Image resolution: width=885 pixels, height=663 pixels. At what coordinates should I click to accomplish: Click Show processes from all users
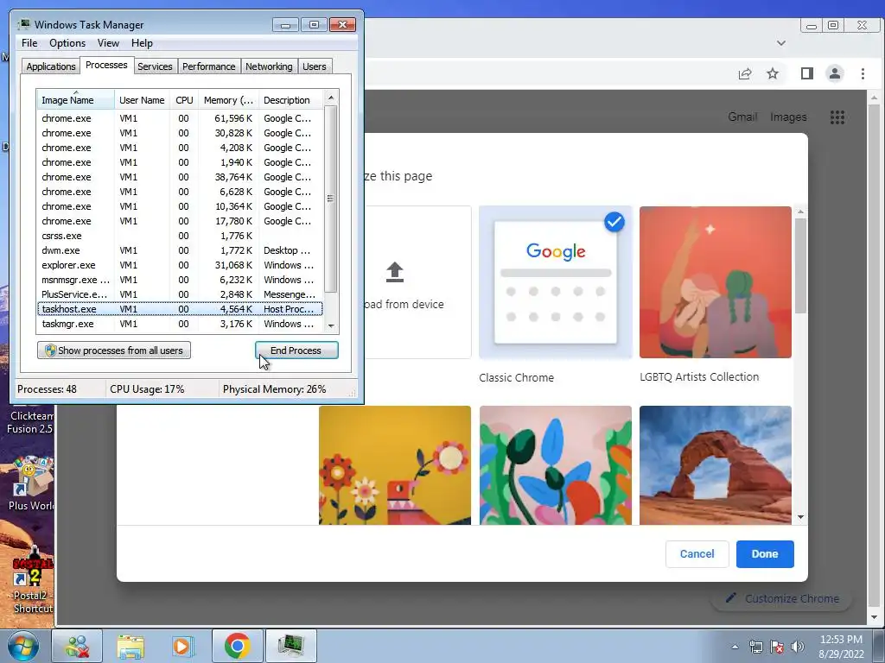pyautogui.click(x=114, y=350)
